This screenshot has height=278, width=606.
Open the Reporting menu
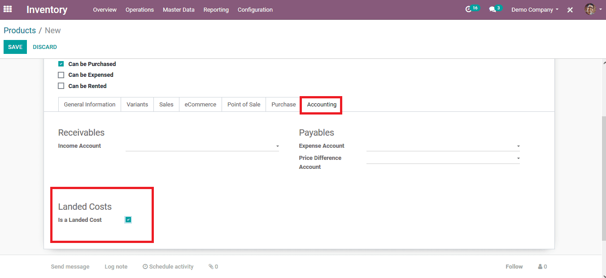point(216,9)
